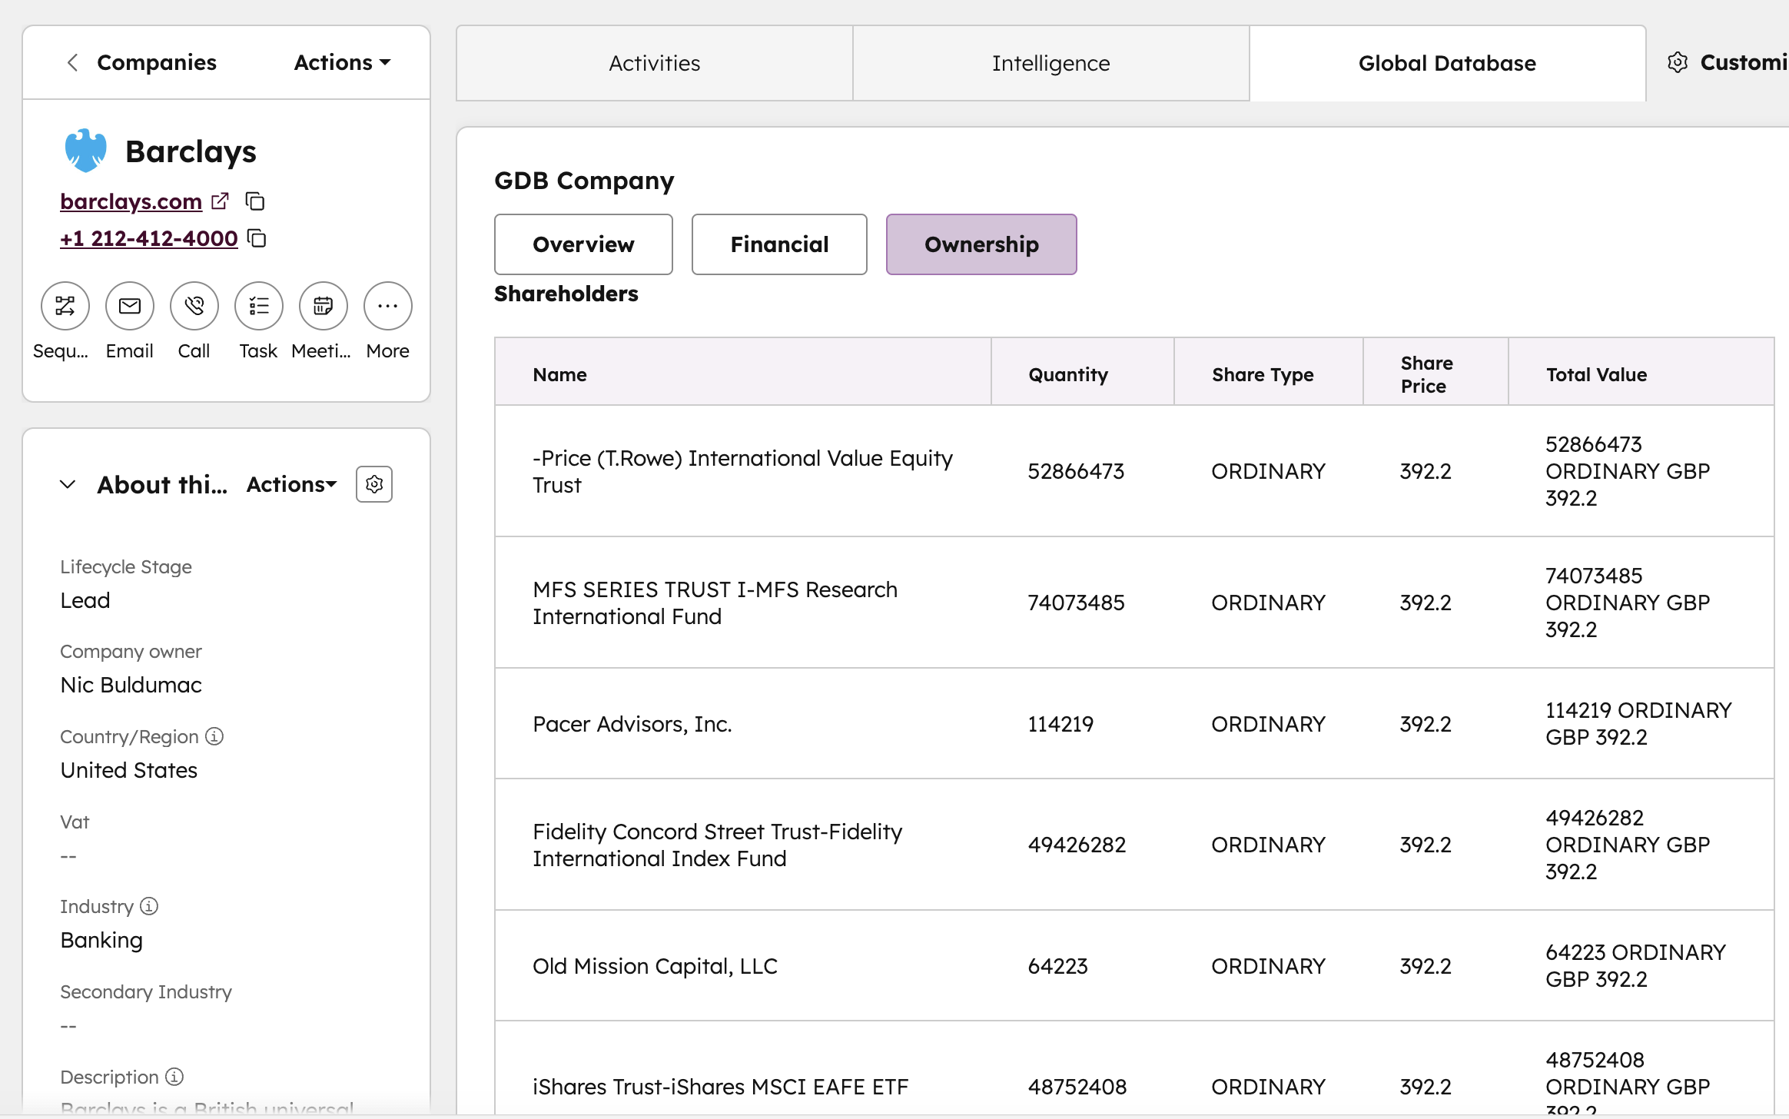Viewport: 1789px width, 1119px height.
Task: Copy the barclays.com domain
Action: (x=255, y=201)
